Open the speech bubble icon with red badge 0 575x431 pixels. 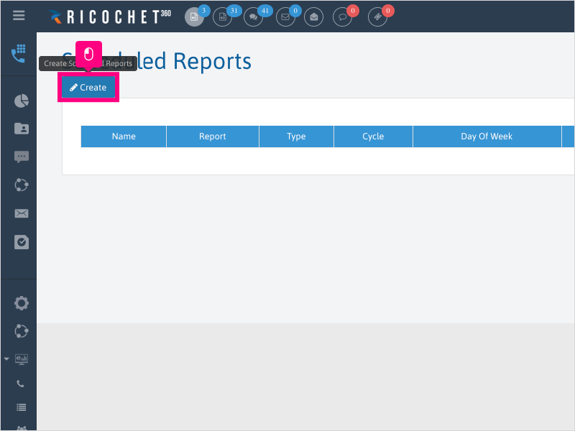coord(342,17)
